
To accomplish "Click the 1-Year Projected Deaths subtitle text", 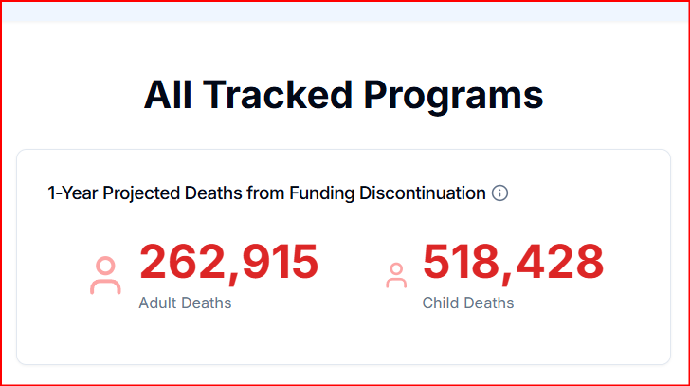I will click(266, 193).
